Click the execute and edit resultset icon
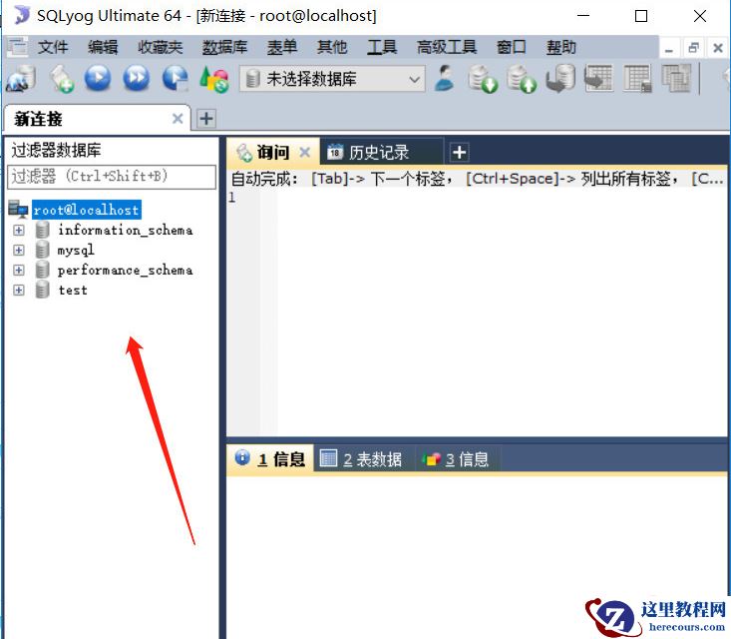Image resolution: width=731 pixels, height=639 pixels. tap(175, 79)
